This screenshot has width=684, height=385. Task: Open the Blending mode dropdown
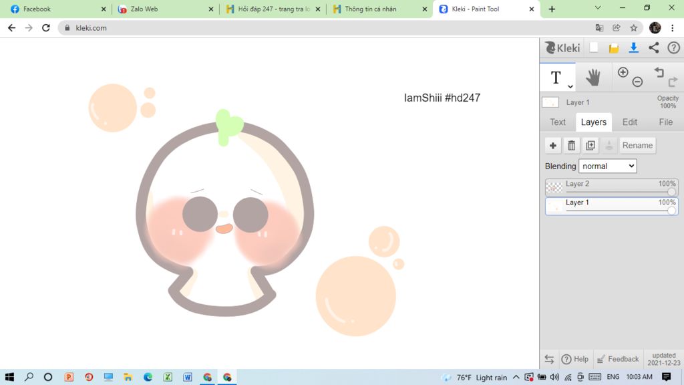(x=607, y=166)
